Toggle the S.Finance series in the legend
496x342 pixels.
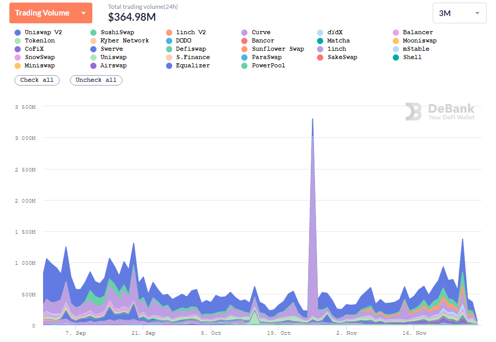pyautogui.click(x=188, y=57)
